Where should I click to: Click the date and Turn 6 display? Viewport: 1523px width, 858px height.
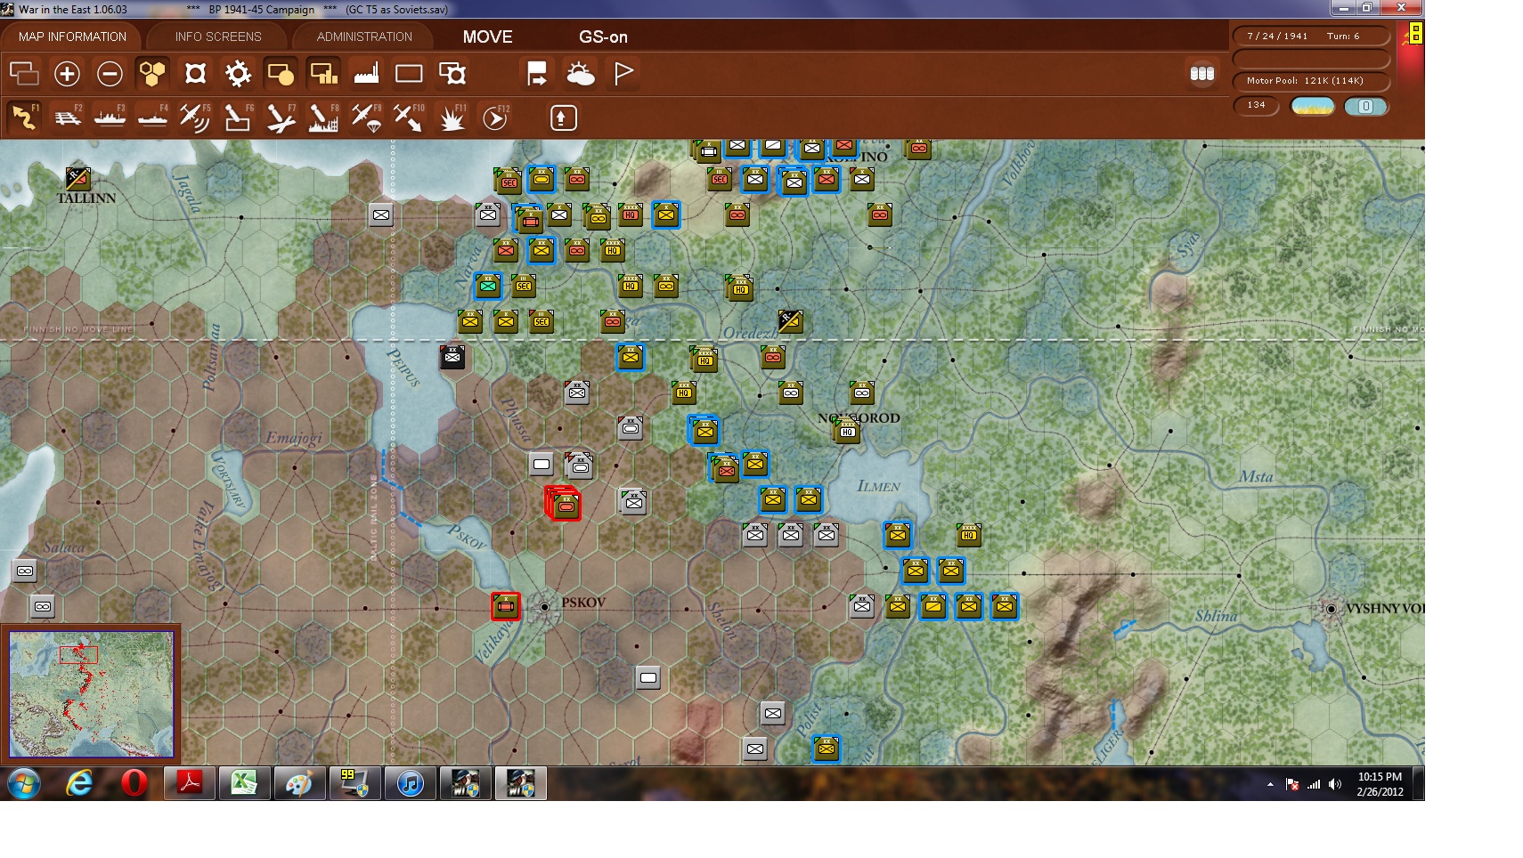pyautogui.click(x=1311, y=36)
